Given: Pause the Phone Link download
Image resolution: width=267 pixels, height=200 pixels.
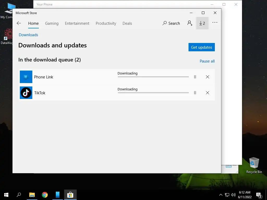Looking at the screenshot, I should [x=195, y=77].
